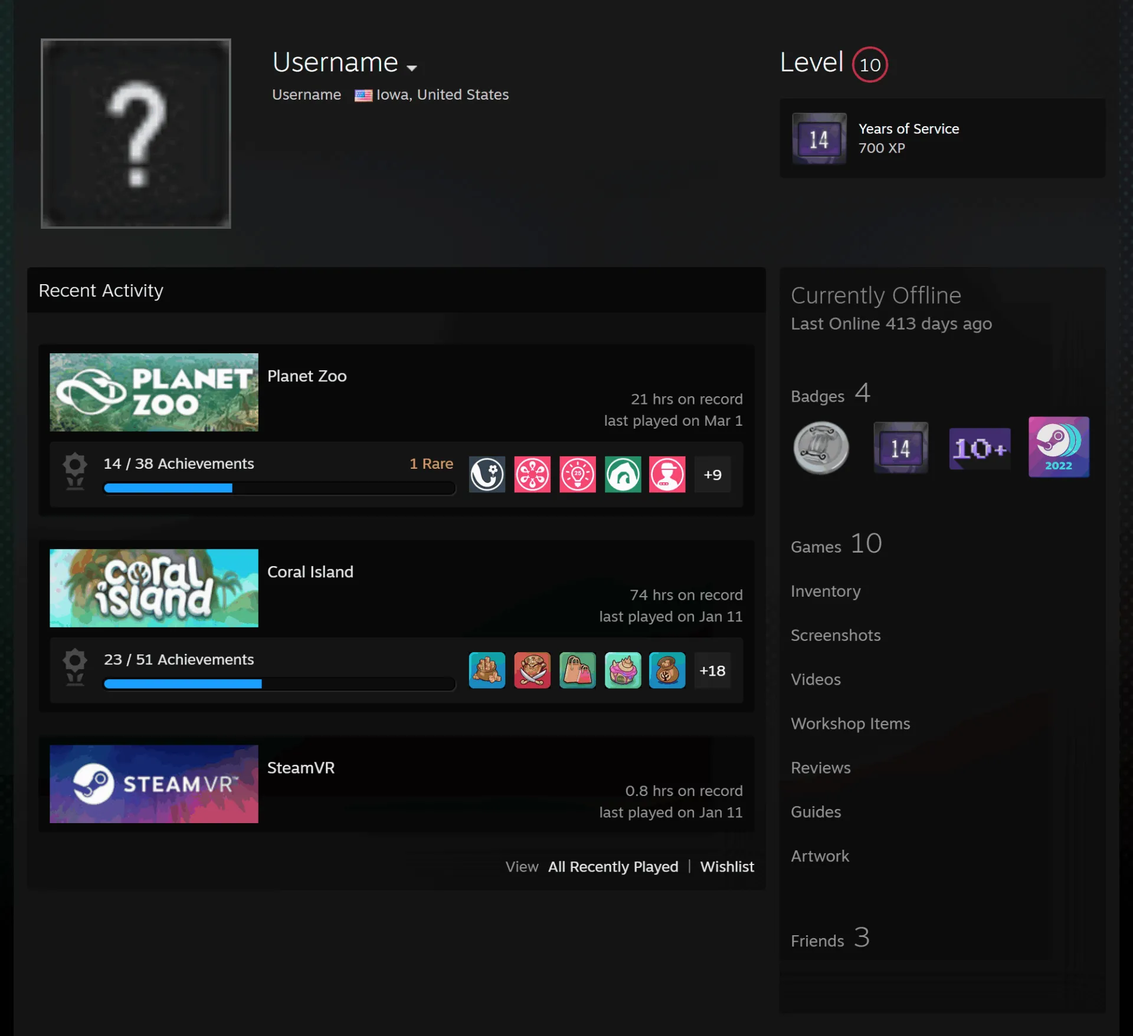Click the silver pillar community badge
This screenshot has width=1133, height=1036.
tap(821, 448)
